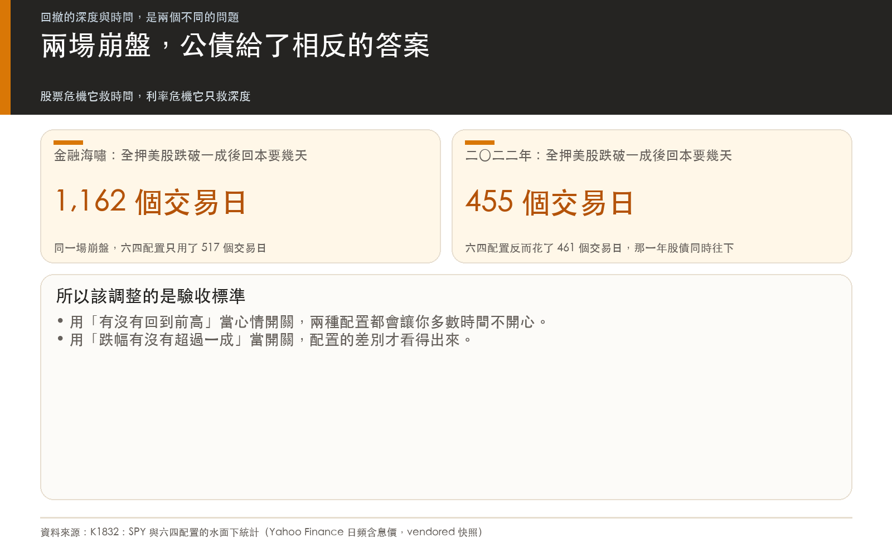Select the note 同一場崩盤，六四配置只用了 517 個交易日
The width and height of the screenshot is (892, 557).
pos(160,248)
